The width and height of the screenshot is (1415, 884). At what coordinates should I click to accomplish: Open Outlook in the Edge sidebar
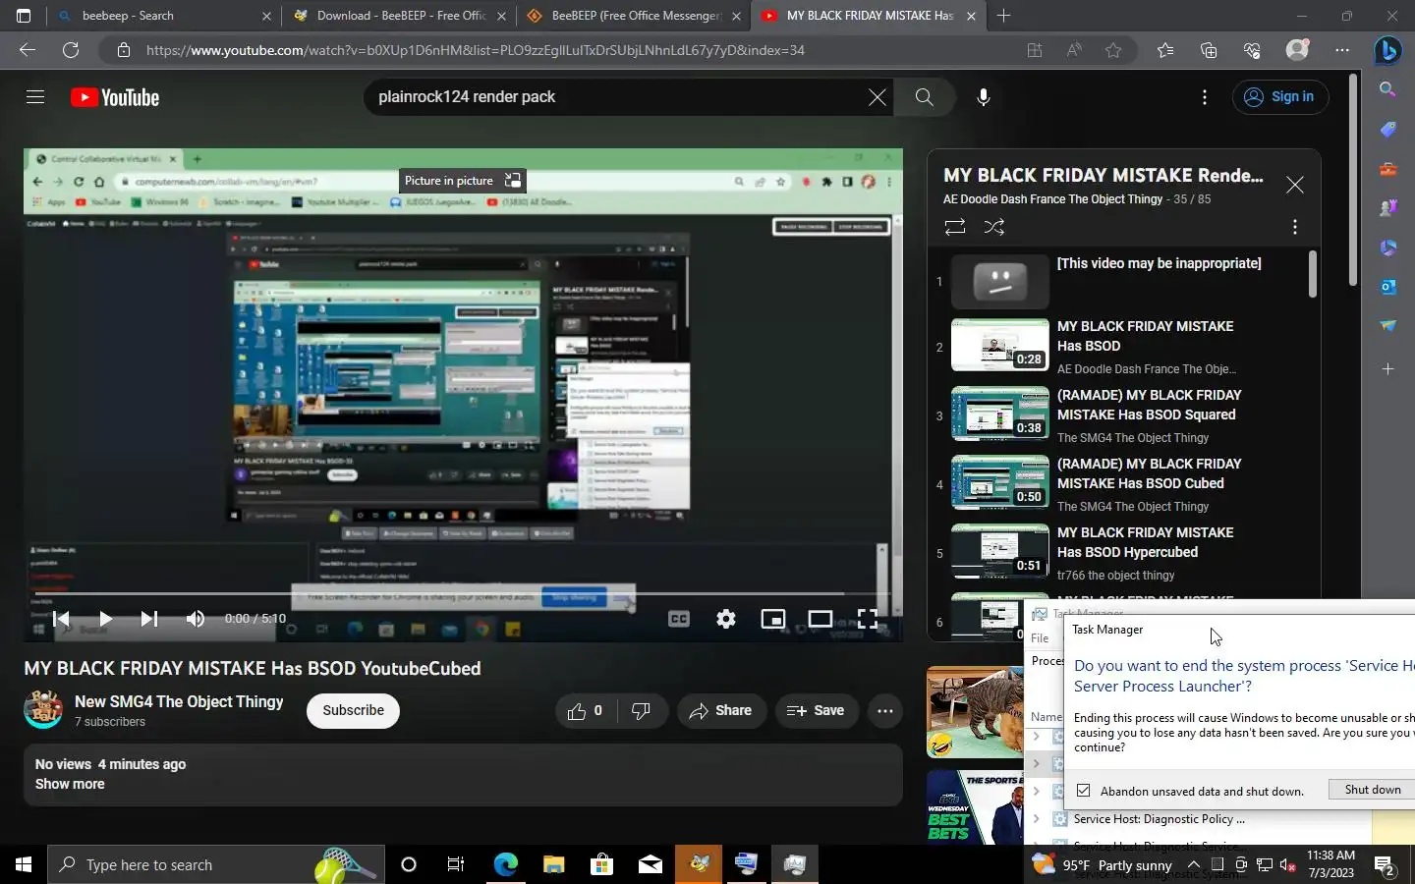coord(1387,287)
